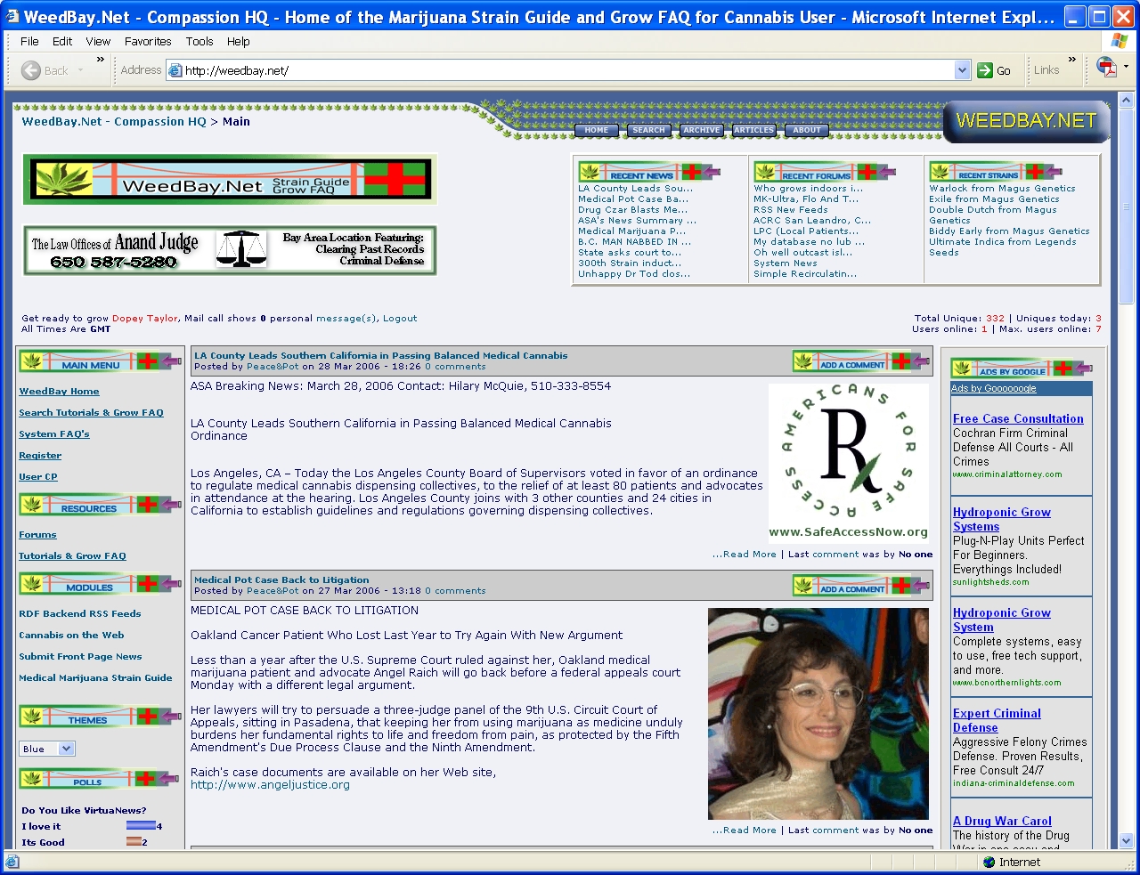This screenshot has height=875, width=1140.
Task: Open the Forums link under Resources
Action: (x=37, y=535)
